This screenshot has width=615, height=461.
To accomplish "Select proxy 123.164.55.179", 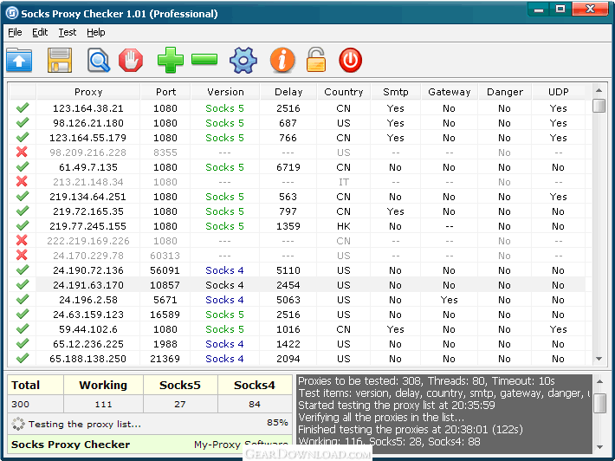I will [87, 138].
